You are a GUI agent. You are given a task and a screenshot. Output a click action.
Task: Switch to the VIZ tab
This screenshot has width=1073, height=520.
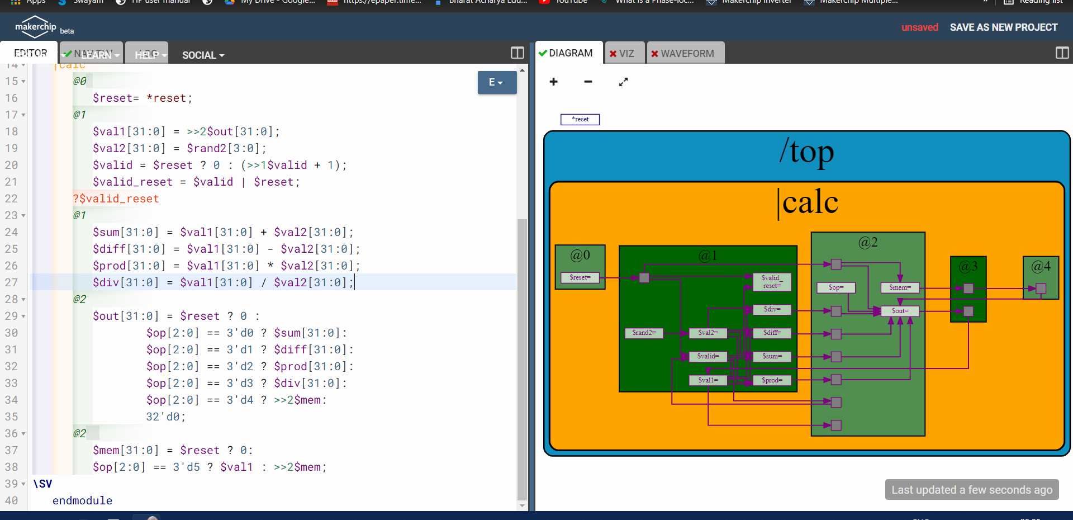click(624, 53)
